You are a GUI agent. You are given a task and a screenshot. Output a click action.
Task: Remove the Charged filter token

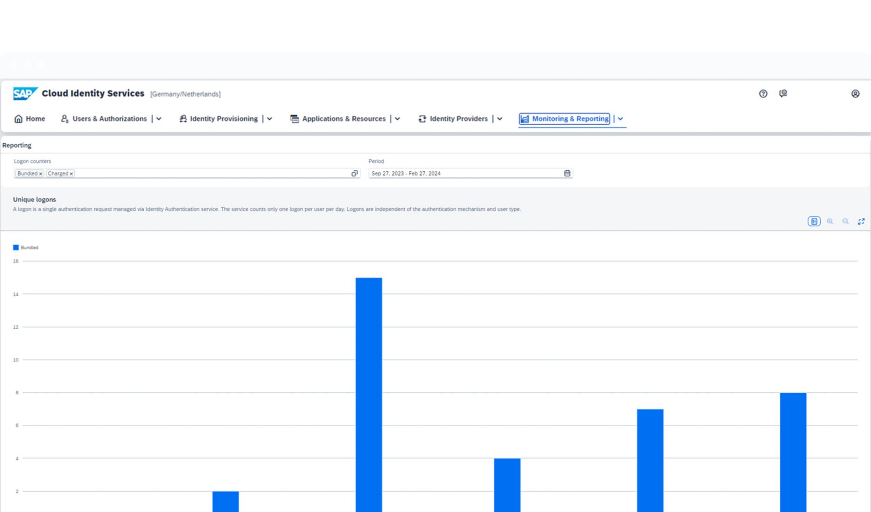[x=71, y=173]
